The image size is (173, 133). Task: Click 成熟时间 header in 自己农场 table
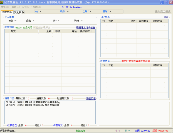click(x=157, y=21)
